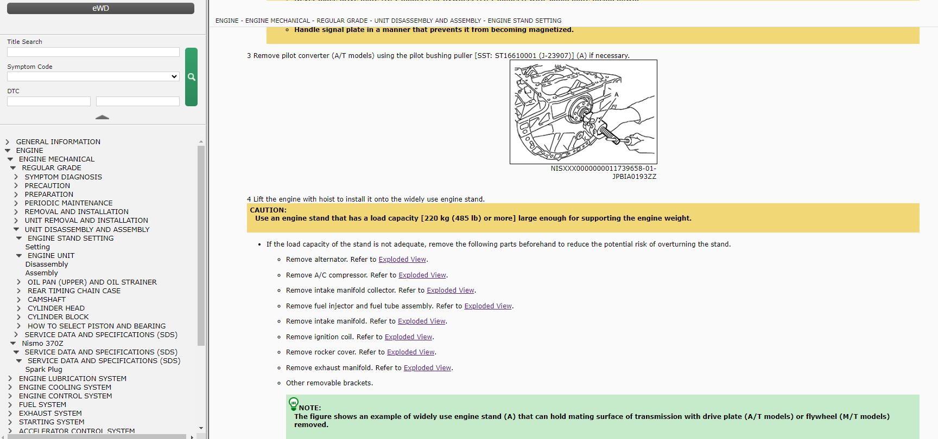
Task: Open the eWD button
Action: [100, 8]
